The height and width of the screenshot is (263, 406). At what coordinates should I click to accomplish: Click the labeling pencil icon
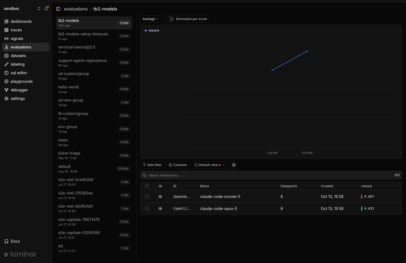tap(6, 64)
